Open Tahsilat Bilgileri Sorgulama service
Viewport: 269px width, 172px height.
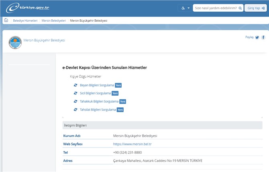[x=98, y=110]
